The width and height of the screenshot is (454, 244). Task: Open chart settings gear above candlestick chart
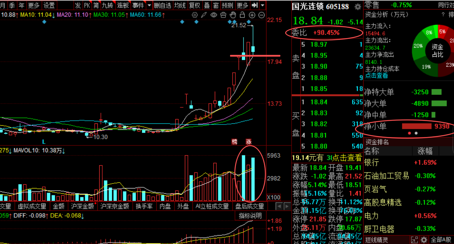pos(195,15)
